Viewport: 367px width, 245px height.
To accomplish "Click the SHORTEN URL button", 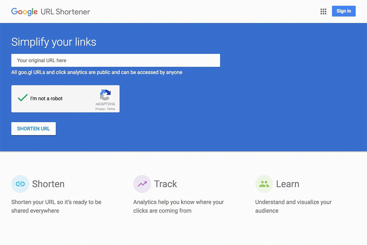I will tap(34, 129).
